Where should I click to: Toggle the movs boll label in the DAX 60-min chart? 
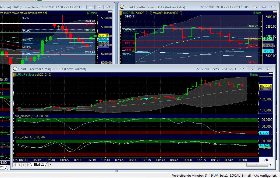coord(42,12)
